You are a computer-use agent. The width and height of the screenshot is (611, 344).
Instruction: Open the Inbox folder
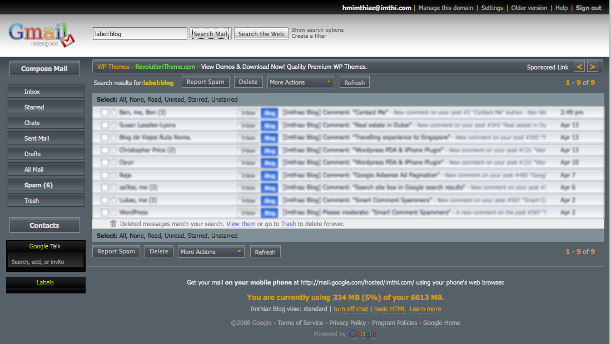[46, 92]
